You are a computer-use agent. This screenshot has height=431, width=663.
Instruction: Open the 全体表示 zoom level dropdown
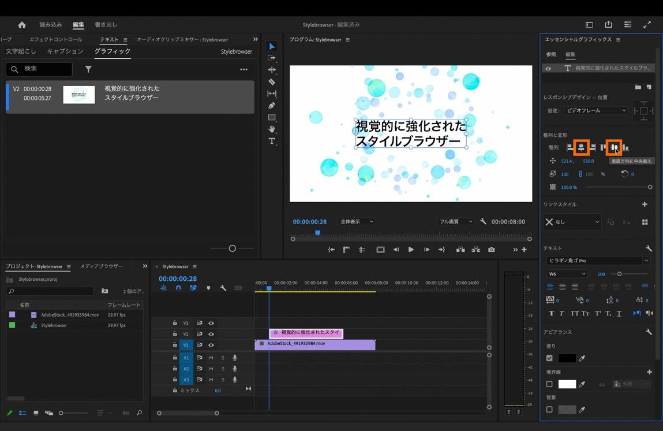[357, 222]
